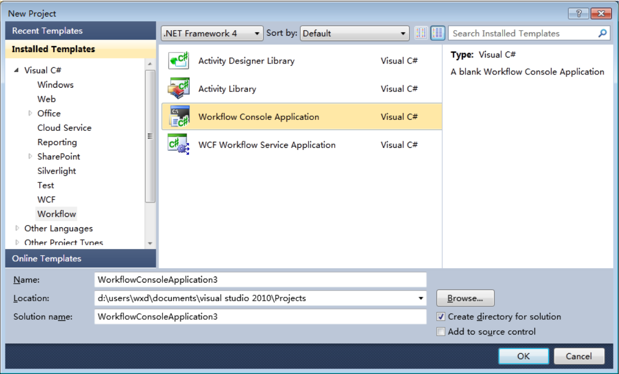Viewport: 619px width, 374px height.
Task: Select the Web template category
Action: point(47,99)
